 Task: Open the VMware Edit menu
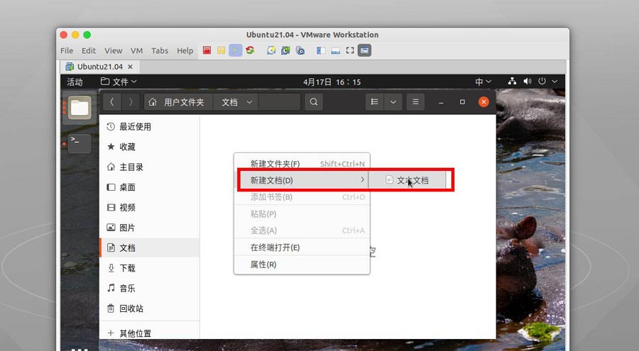(x=89, y=50)
